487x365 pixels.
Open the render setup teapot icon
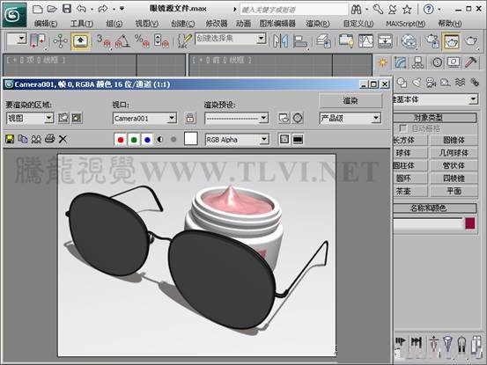point(432,41)
